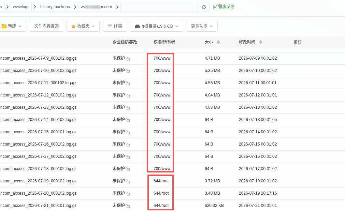Click the 备注 column header
The width and height of the screenshot is (345, 211).
click(x=298, y=42)
